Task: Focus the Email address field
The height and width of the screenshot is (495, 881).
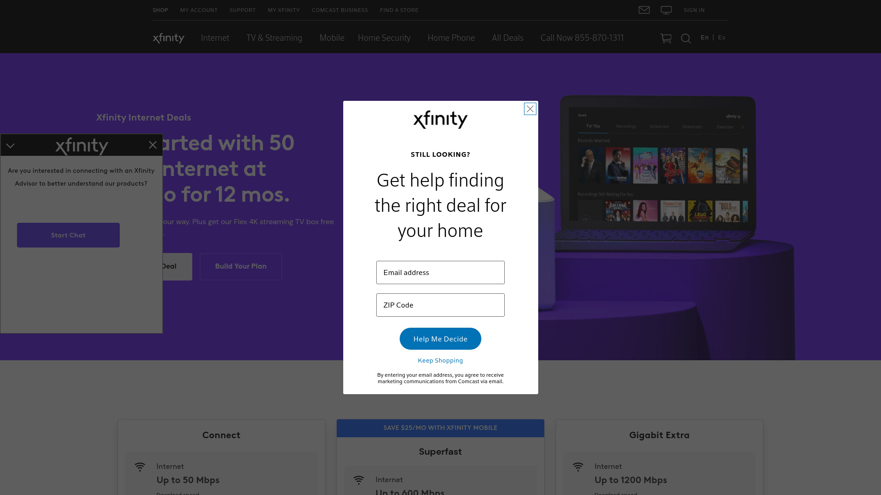Action: 440,272
